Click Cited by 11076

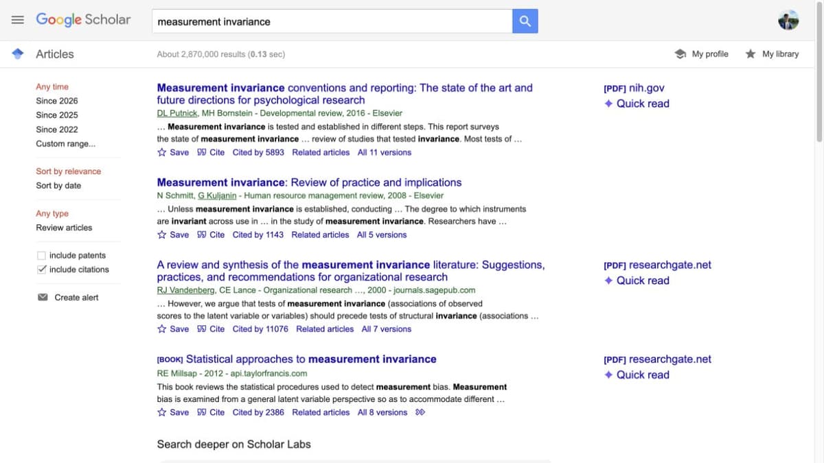260,329
